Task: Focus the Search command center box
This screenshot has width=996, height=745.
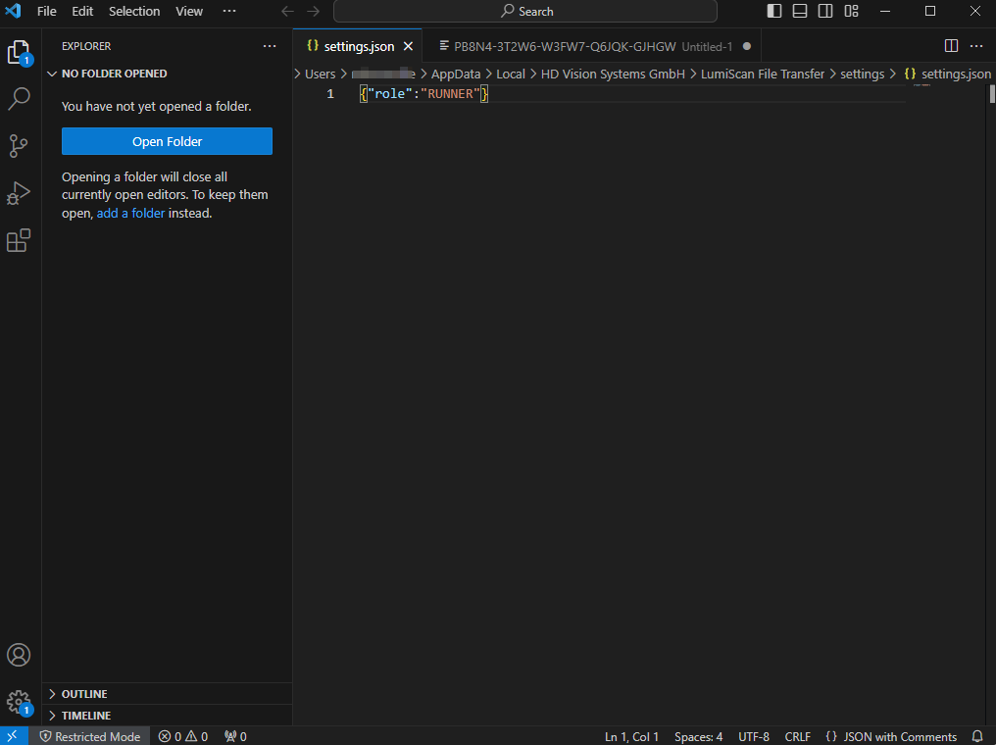Action: (x=525, y=12)
